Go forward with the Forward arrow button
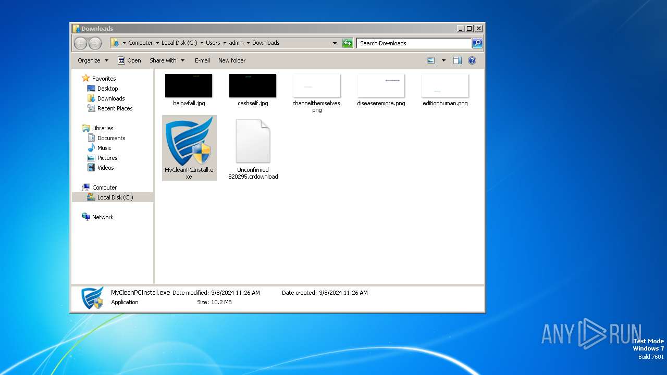This screenshot has width=667, height=375. [x=95, y=43]
